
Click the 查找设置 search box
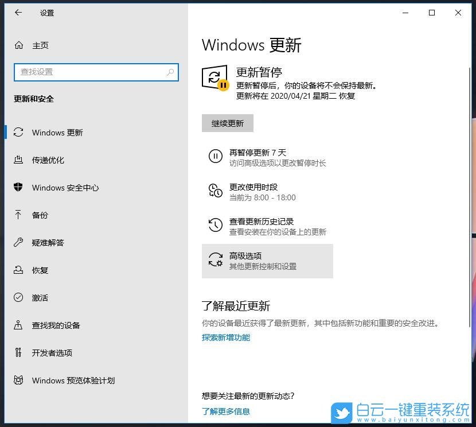tap(96, 72)
